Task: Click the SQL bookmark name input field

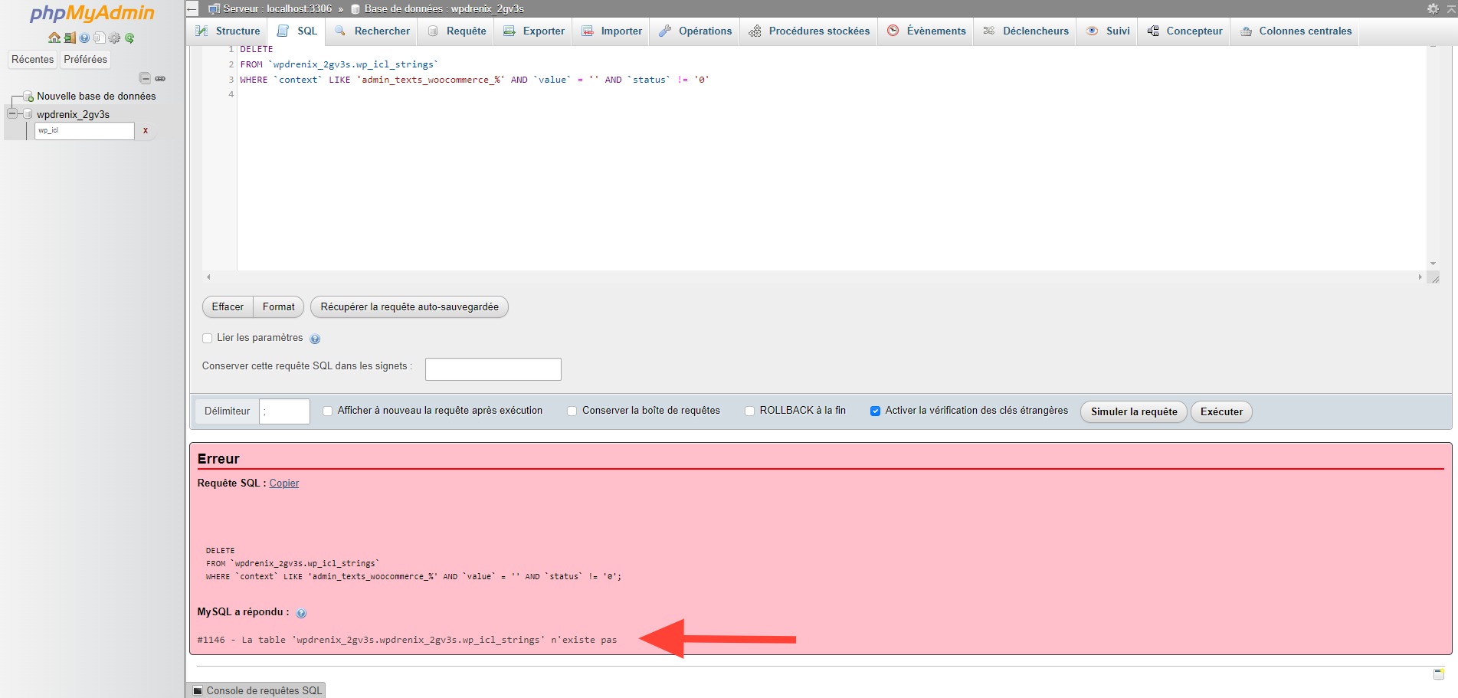Action: click(493, 369)
